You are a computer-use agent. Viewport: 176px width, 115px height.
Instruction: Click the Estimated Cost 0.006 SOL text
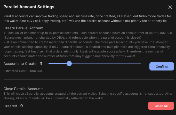coord(23,71)
